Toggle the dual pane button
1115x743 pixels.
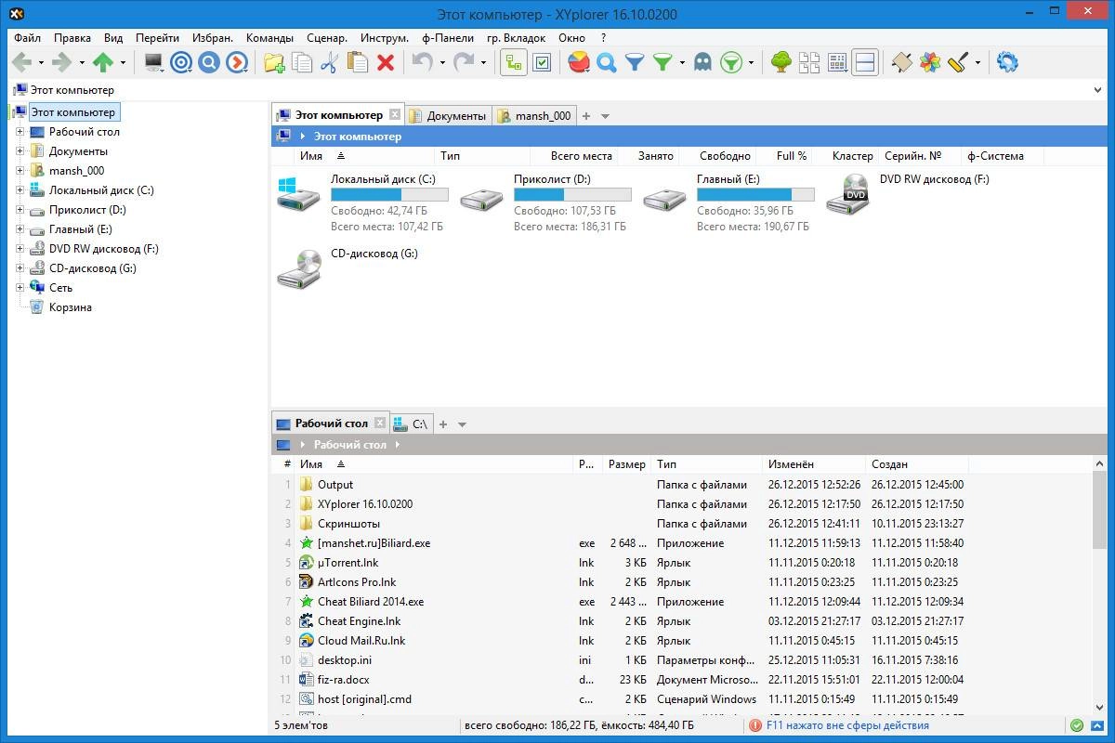(865, 62)
